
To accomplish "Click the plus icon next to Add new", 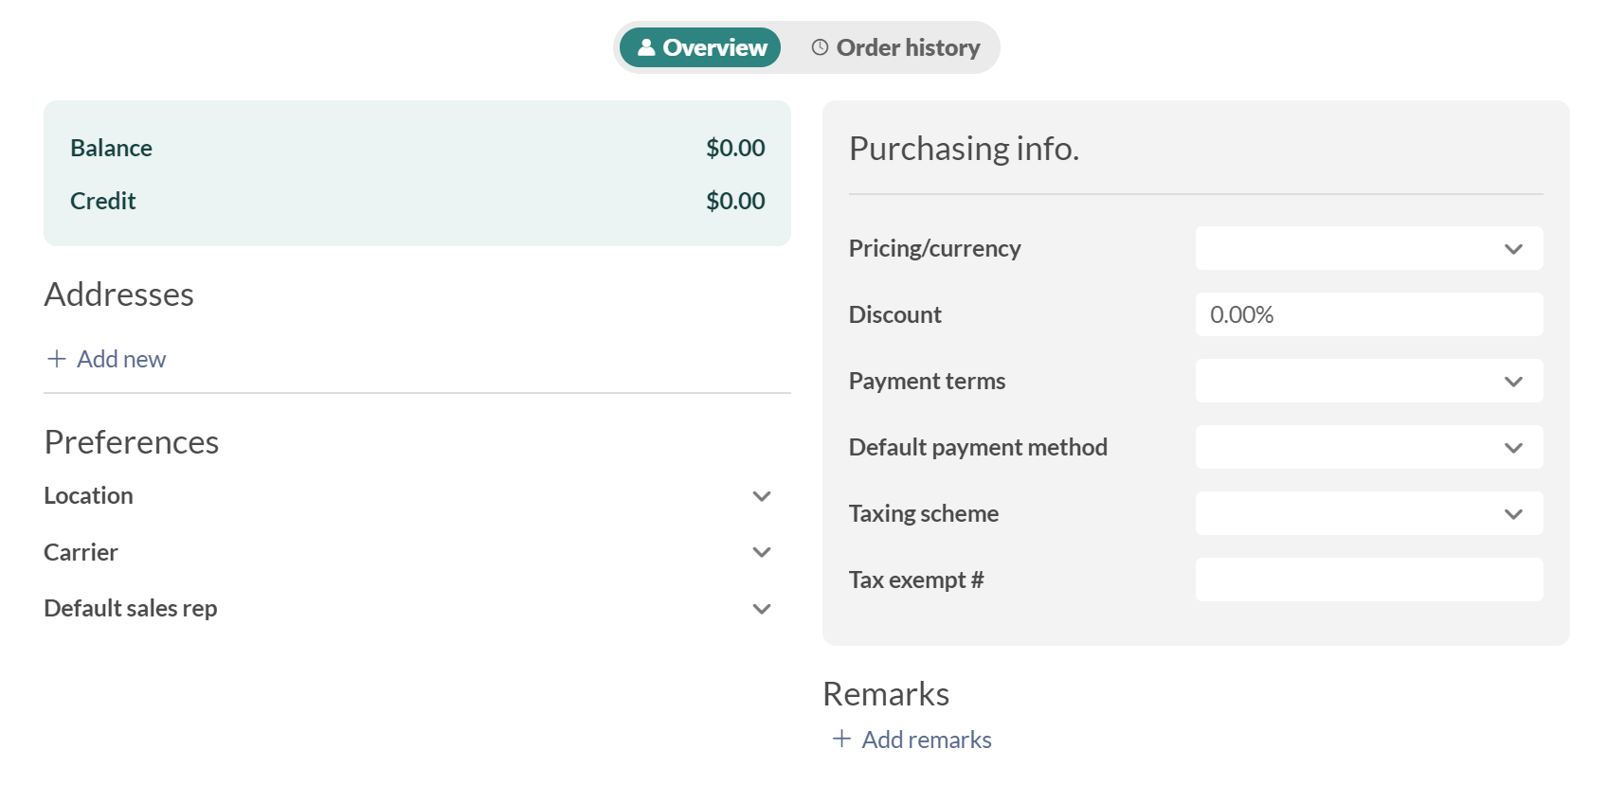I will 57,359.
